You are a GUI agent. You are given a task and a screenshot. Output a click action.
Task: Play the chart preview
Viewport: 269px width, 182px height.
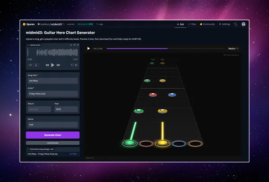click(x=88, y=48)
